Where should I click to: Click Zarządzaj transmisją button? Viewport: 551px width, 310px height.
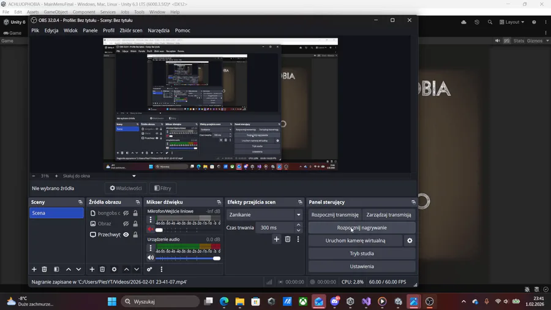[x=389, y=215]
